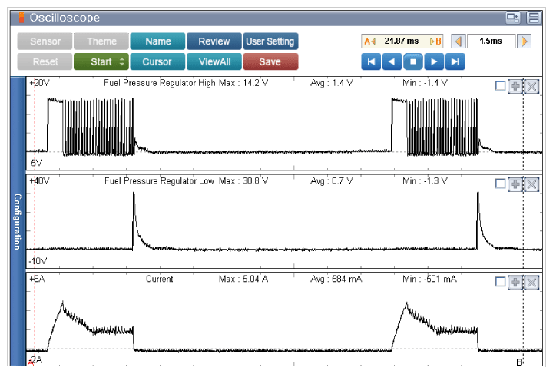Jump to the last recorded frame

point(455,61)
